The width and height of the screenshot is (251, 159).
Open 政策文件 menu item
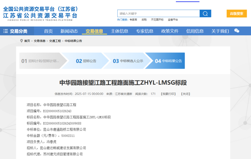click(170, 31)
